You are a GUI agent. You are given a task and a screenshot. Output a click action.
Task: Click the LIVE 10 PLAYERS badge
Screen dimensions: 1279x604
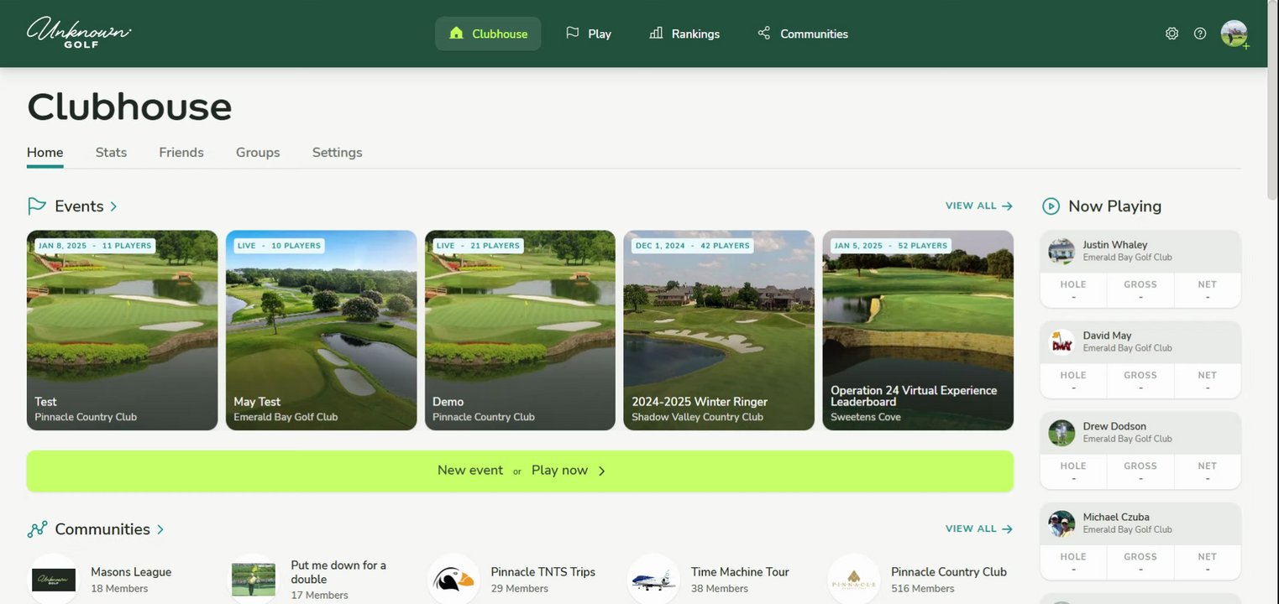279,246
